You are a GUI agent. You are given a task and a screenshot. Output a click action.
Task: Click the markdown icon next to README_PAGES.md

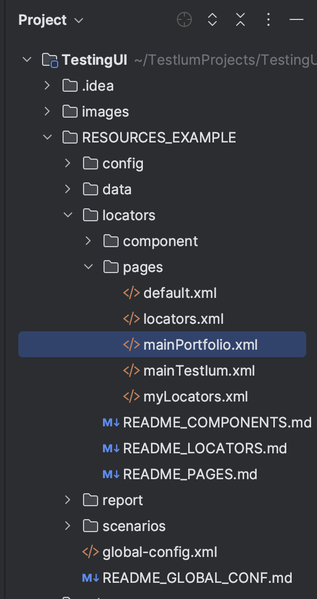(111, 474)
